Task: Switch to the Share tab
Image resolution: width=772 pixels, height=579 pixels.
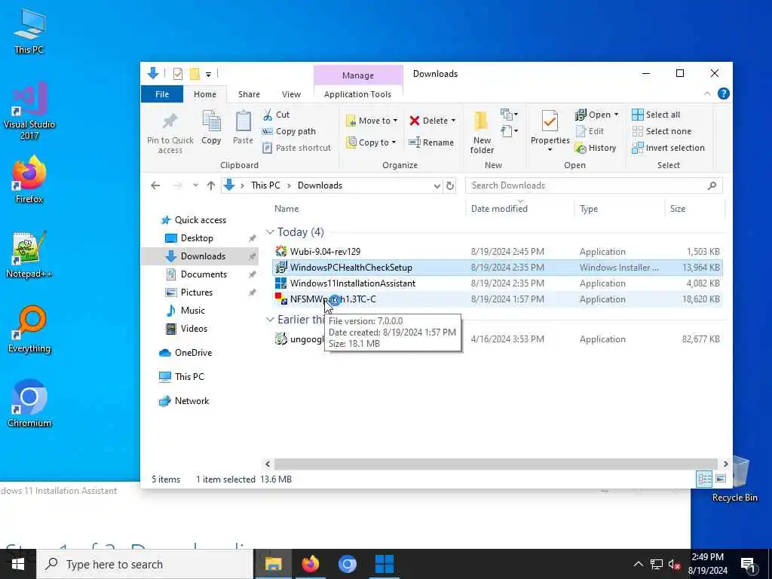Action: [x=249, y=94]
